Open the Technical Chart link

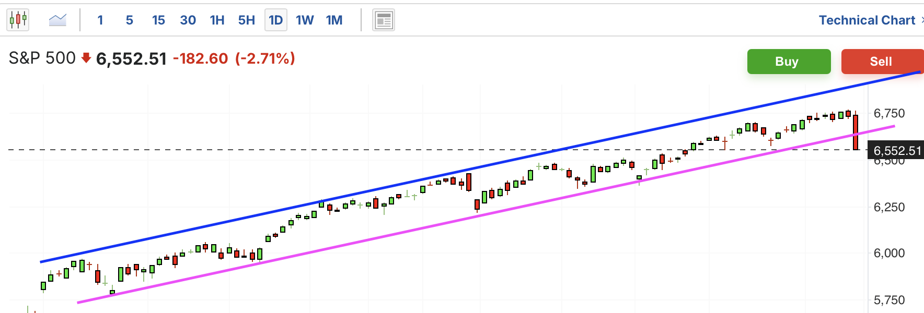(867, 20)
